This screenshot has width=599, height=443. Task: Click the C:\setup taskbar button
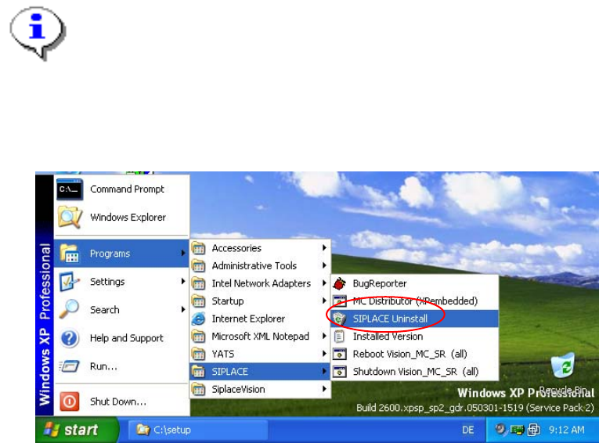click(197, 430)
